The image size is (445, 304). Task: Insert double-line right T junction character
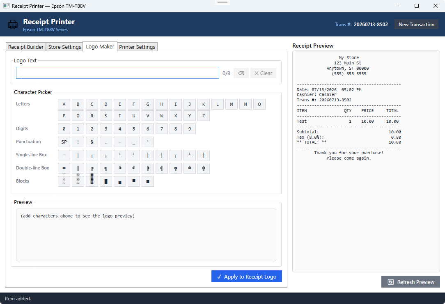click(161, 168)
